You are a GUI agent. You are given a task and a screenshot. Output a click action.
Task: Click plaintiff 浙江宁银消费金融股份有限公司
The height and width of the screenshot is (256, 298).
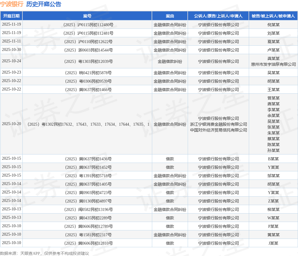pos(218,124)
